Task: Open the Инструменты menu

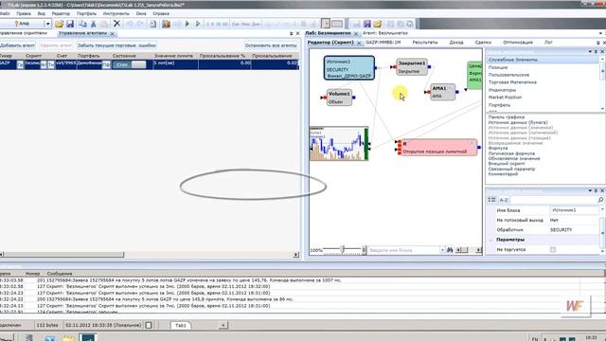Action: [116, 13]
